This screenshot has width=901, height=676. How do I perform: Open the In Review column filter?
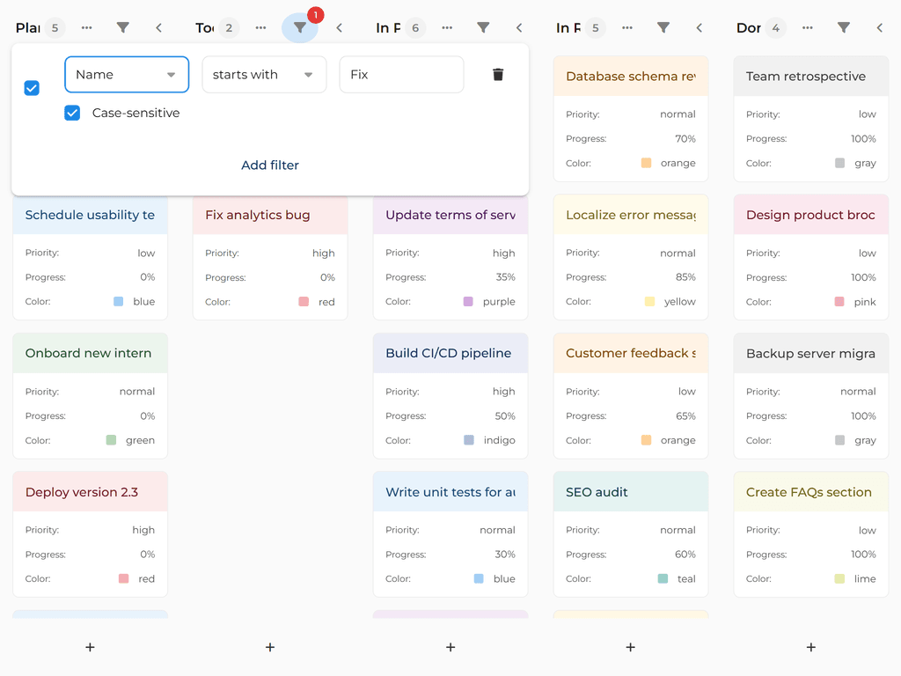[663, 27]
